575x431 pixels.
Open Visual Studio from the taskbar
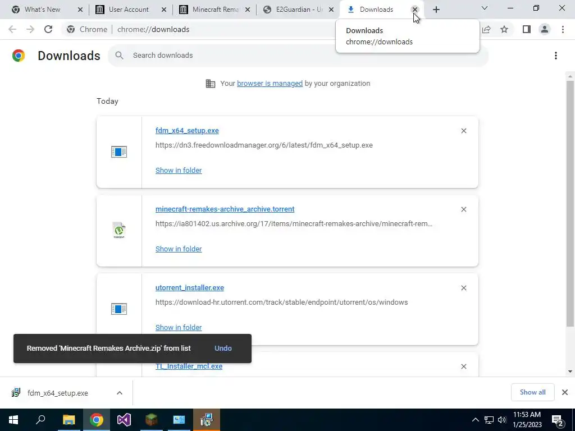pyautogui.click(x=124, y=420)
